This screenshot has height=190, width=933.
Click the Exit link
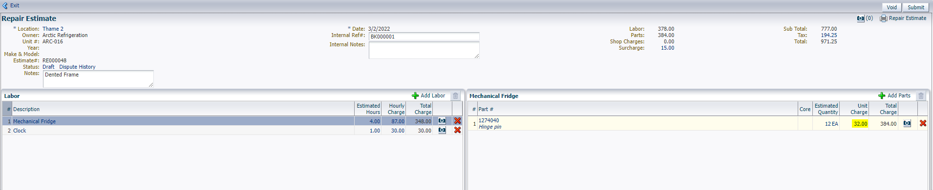pos(15,6)
